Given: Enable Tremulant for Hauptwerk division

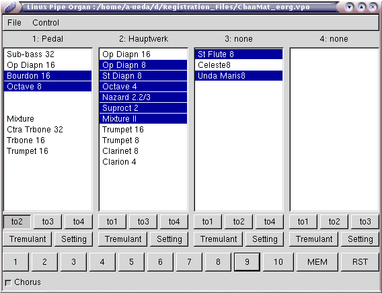Looking at the screenshot, I should pos(123,239).
